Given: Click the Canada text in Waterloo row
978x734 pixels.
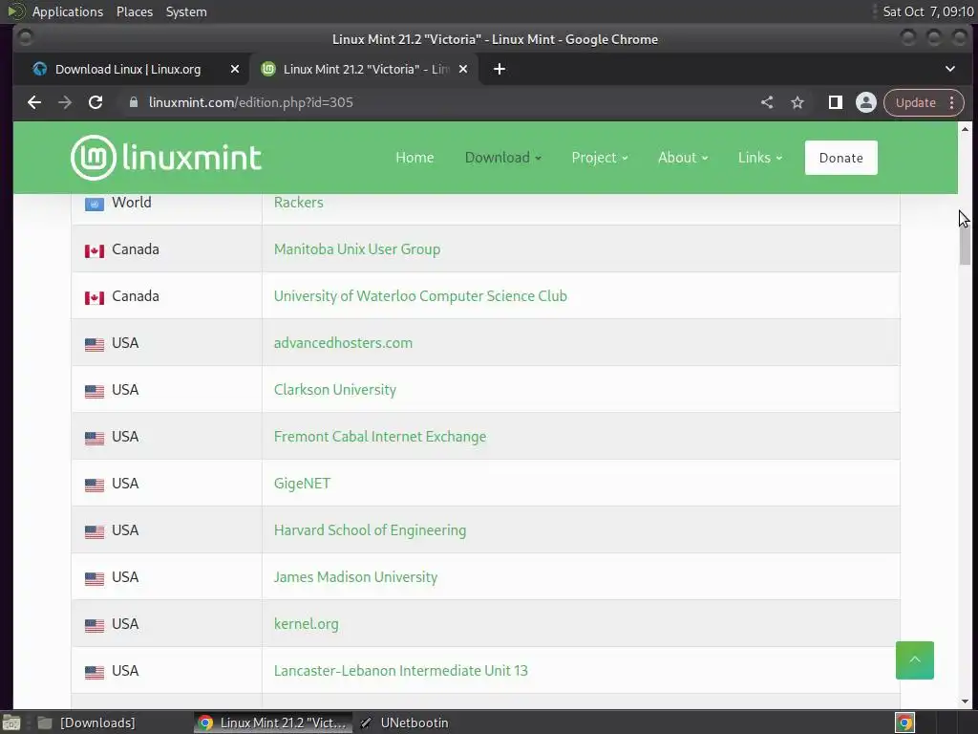Looking at the screenshot, I should coord(136,296).
